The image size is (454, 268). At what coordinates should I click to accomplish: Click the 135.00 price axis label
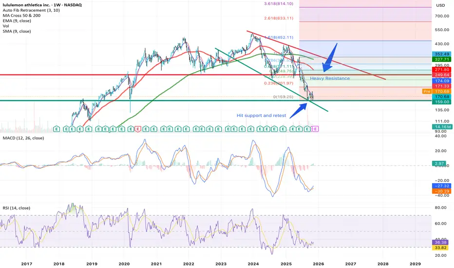pyautogui.click(x=442, y=110)
